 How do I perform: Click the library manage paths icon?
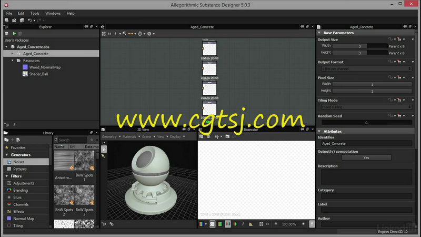tap(6, 140)
